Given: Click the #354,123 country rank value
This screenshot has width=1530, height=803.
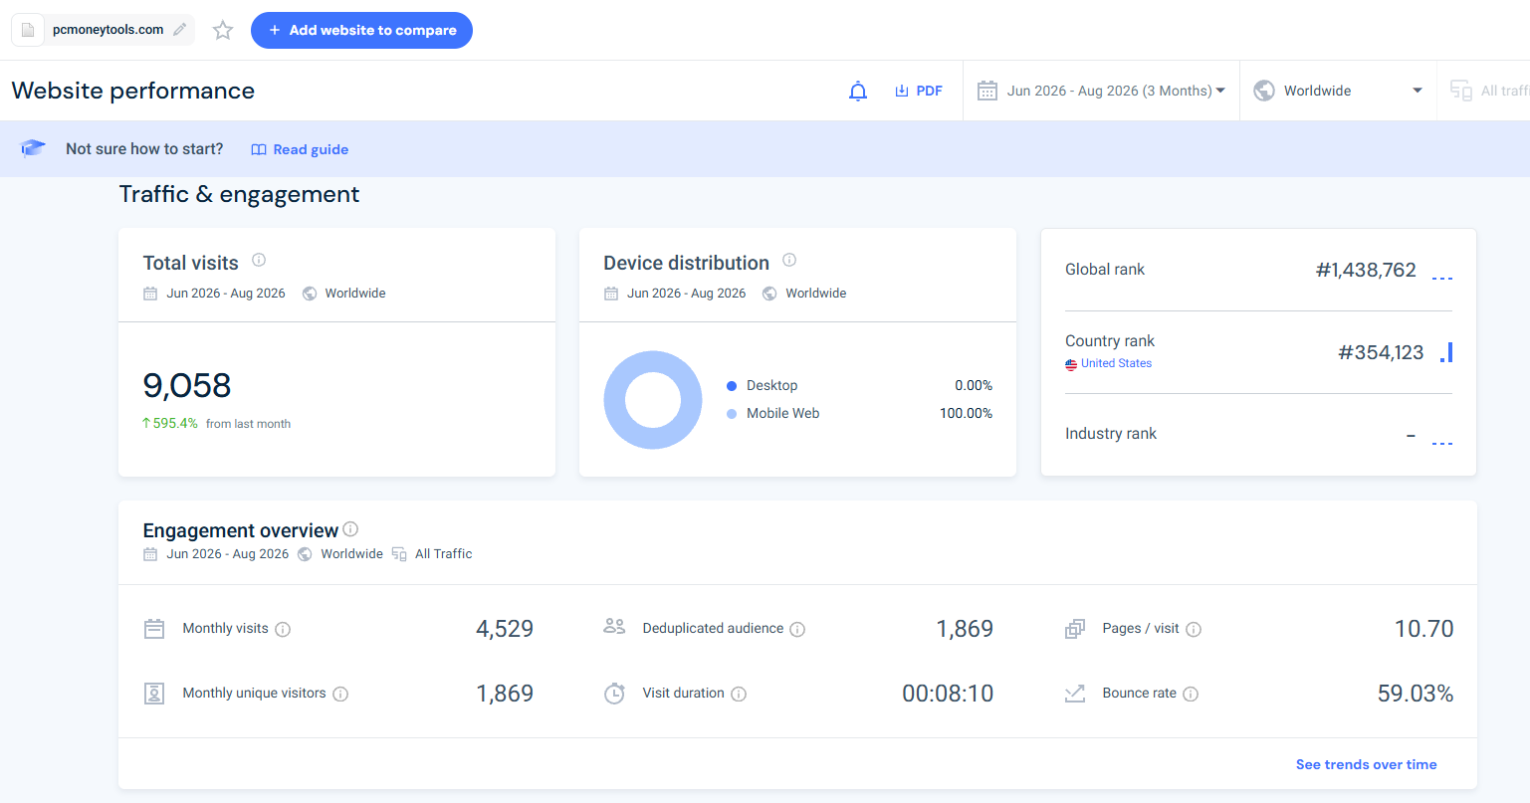Looking at the screenshot, I should tap(1381, 352).
